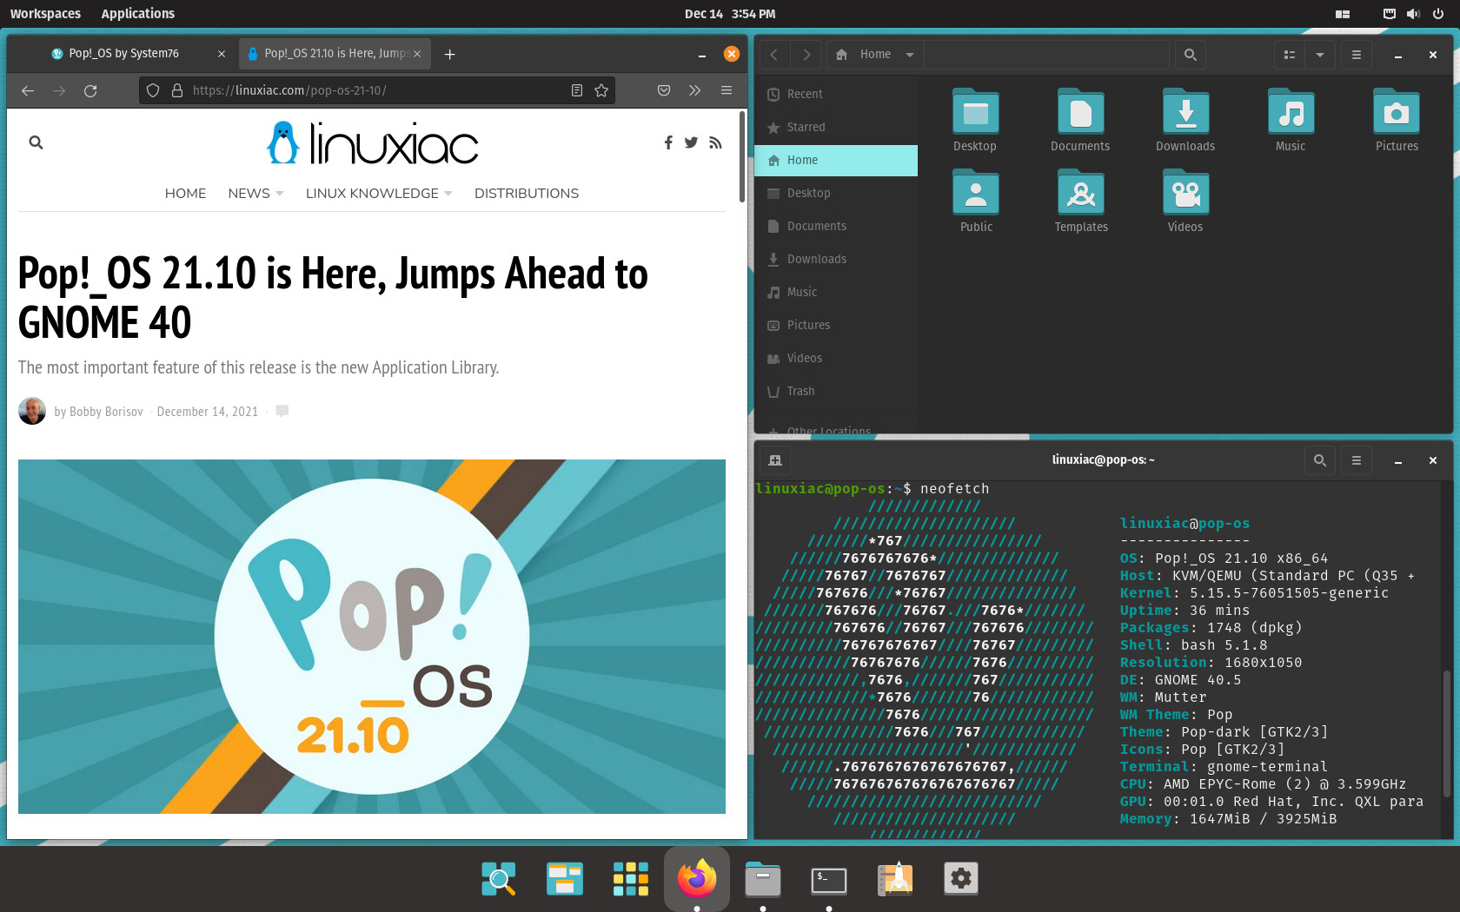Open the volume indicator in top bar
Viewport: 1460px width, 912px height.
pos(1413,14)
